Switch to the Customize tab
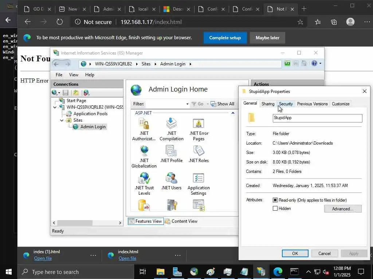 click(341, 104)
